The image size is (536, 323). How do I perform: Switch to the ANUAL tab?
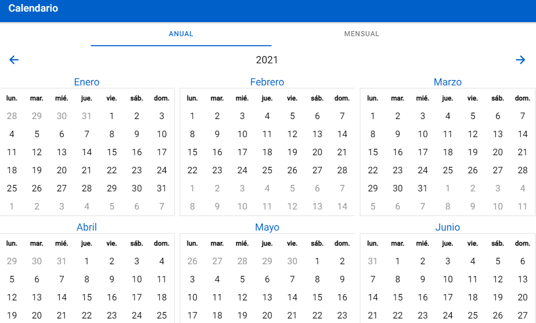(x=181, y=34)
